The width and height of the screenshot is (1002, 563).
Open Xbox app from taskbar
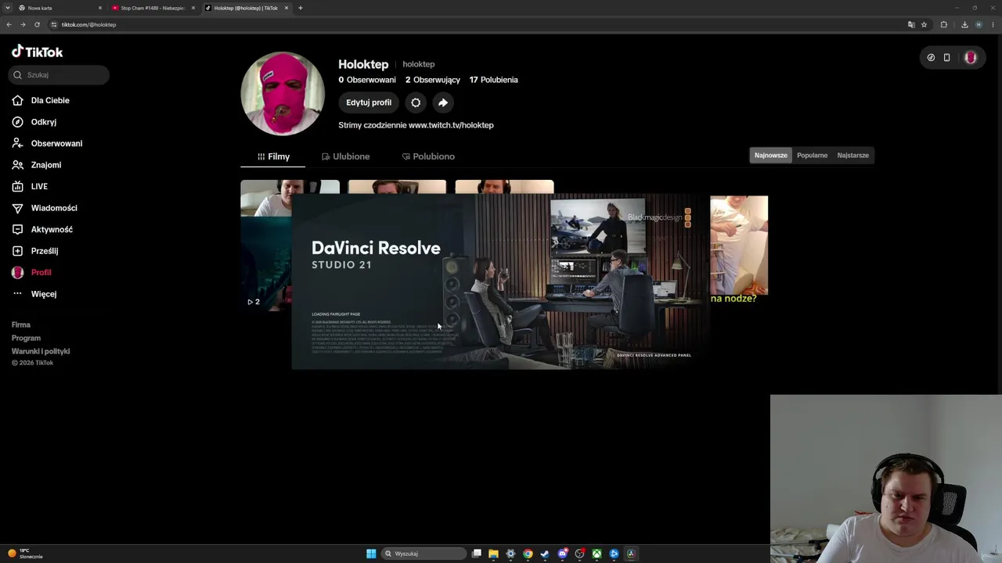pos(597,554)
